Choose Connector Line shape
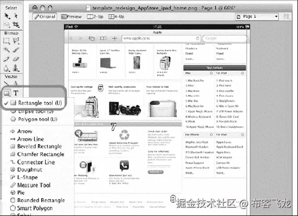The image size is (298, 216). click(33, 162)
